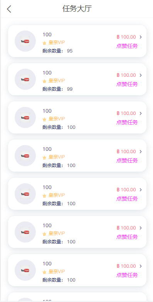Click crown VIP icon on first task
Image resolution: width=153 pixels, height=302 pixels.
tap(44, 43)
